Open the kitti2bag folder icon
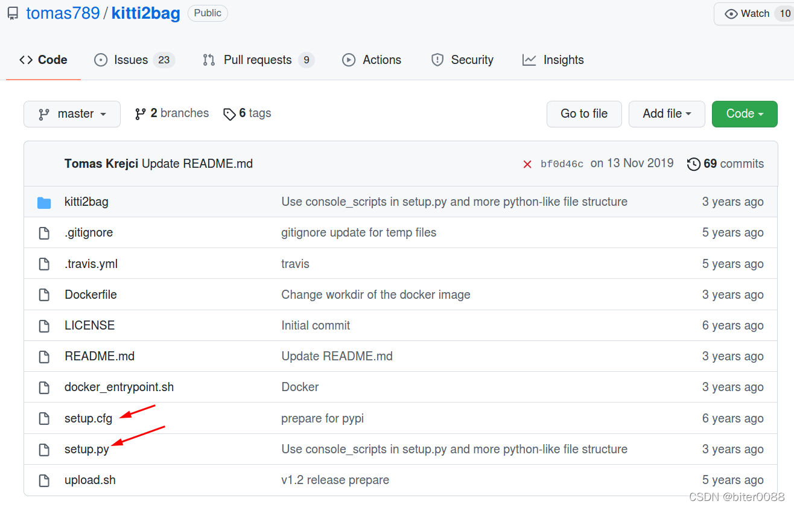The image size is (794, 507). coord(44,202)
